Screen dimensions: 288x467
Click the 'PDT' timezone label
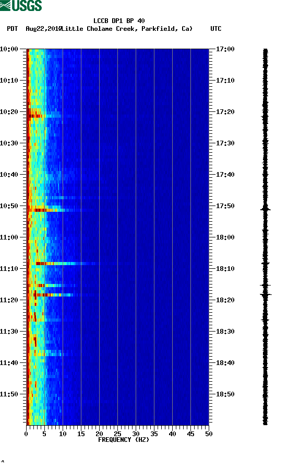point(12,29)
